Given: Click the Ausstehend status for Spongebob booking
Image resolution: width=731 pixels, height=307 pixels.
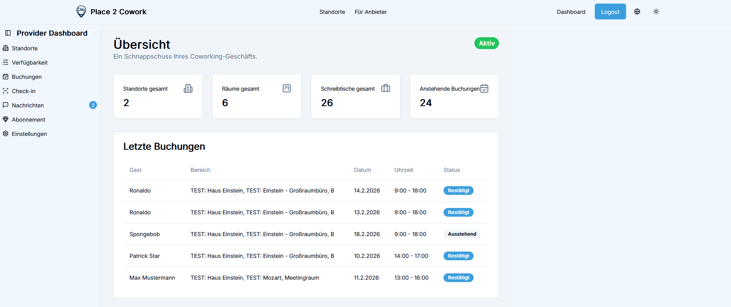Looking at the screenshot, I should click(x=462, y=234).
